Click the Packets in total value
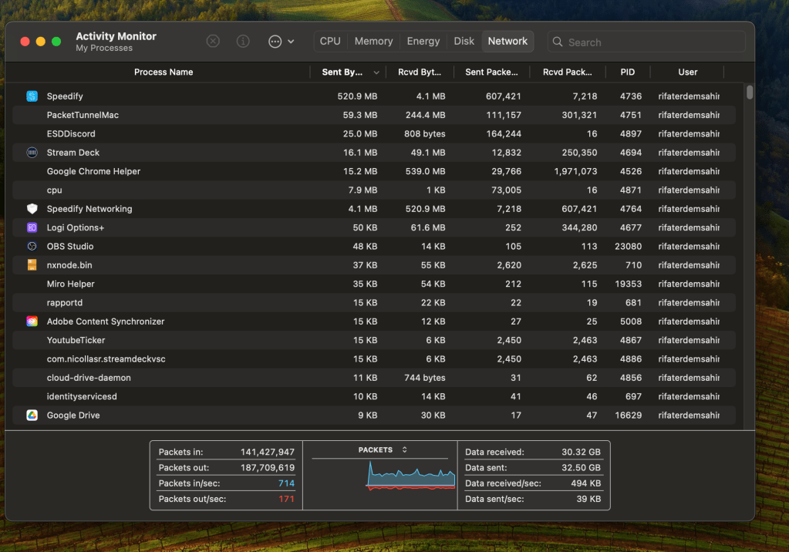Viewport: 789px width, 552px height. tap(267, 452)
